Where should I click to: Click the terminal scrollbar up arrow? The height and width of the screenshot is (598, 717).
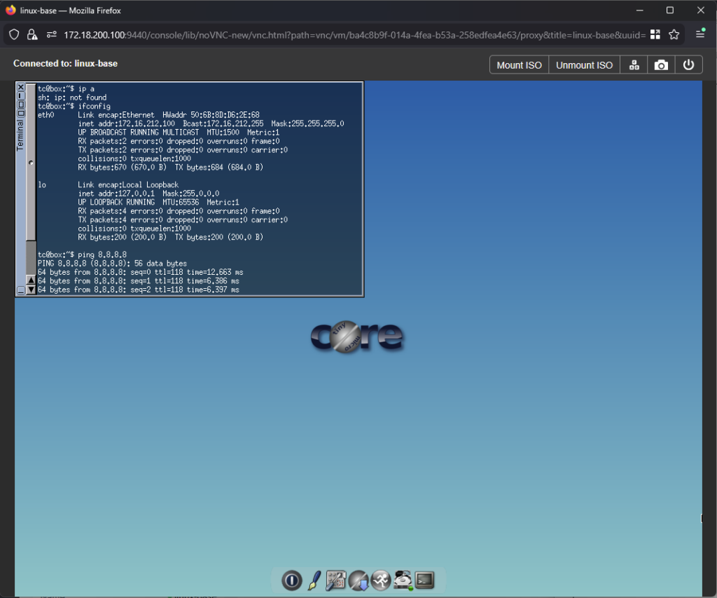pyautogui.click(x=31, y=280)
